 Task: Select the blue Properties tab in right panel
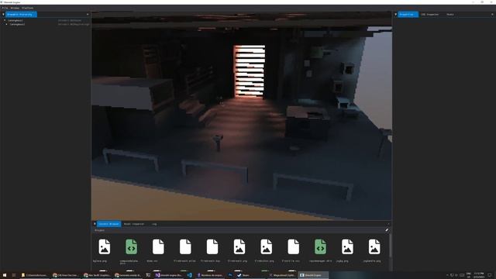408,15
